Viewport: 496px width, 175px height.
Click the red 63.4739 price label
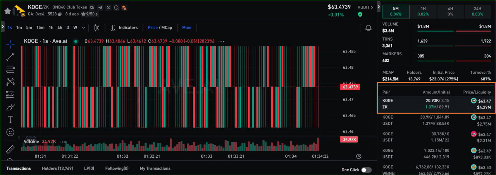pos(350,87)
